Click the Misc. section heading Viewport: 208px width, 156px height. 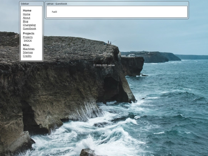(x=27, y=45)
